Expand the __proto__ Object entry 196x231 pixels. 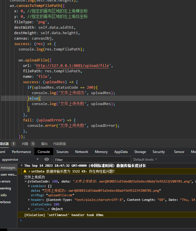click(29, 209)
